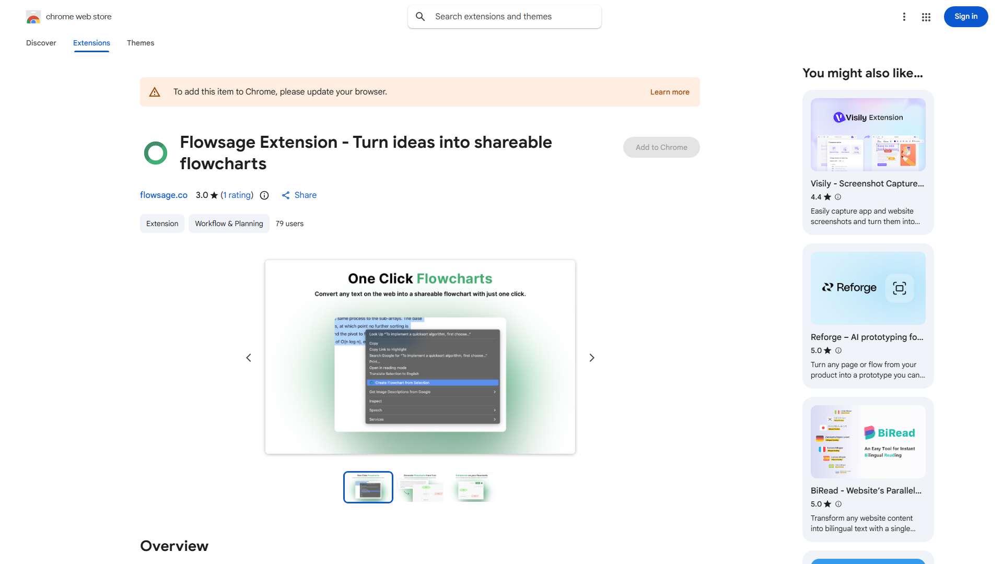Open the Google apps grid

(926, 16)
